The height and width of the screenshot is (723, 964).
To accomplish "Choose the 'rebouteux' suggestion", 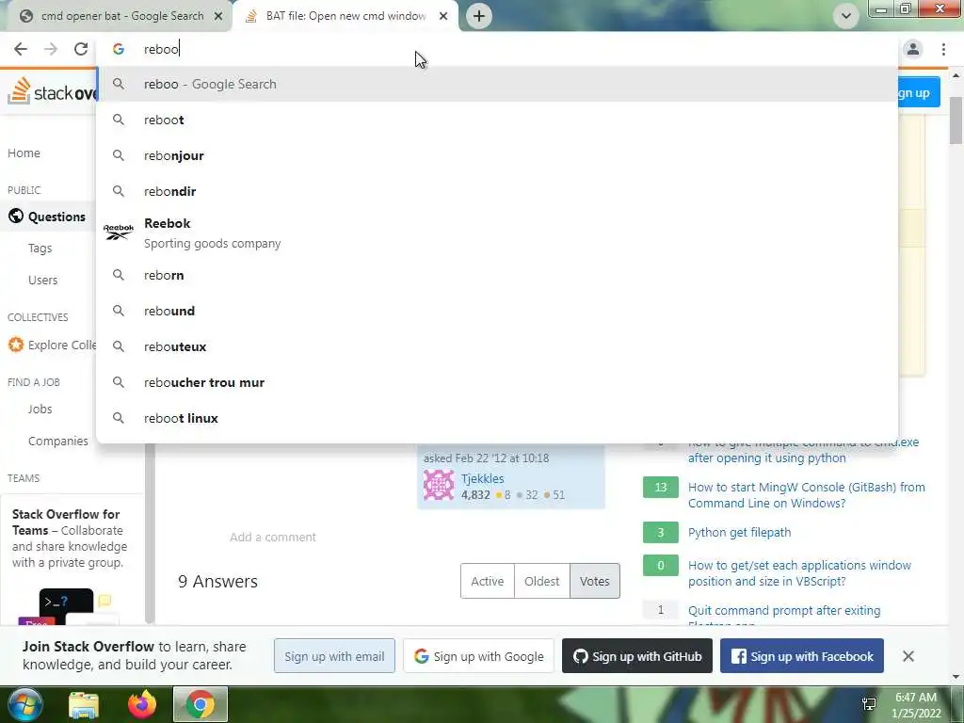I will point(497,346).
